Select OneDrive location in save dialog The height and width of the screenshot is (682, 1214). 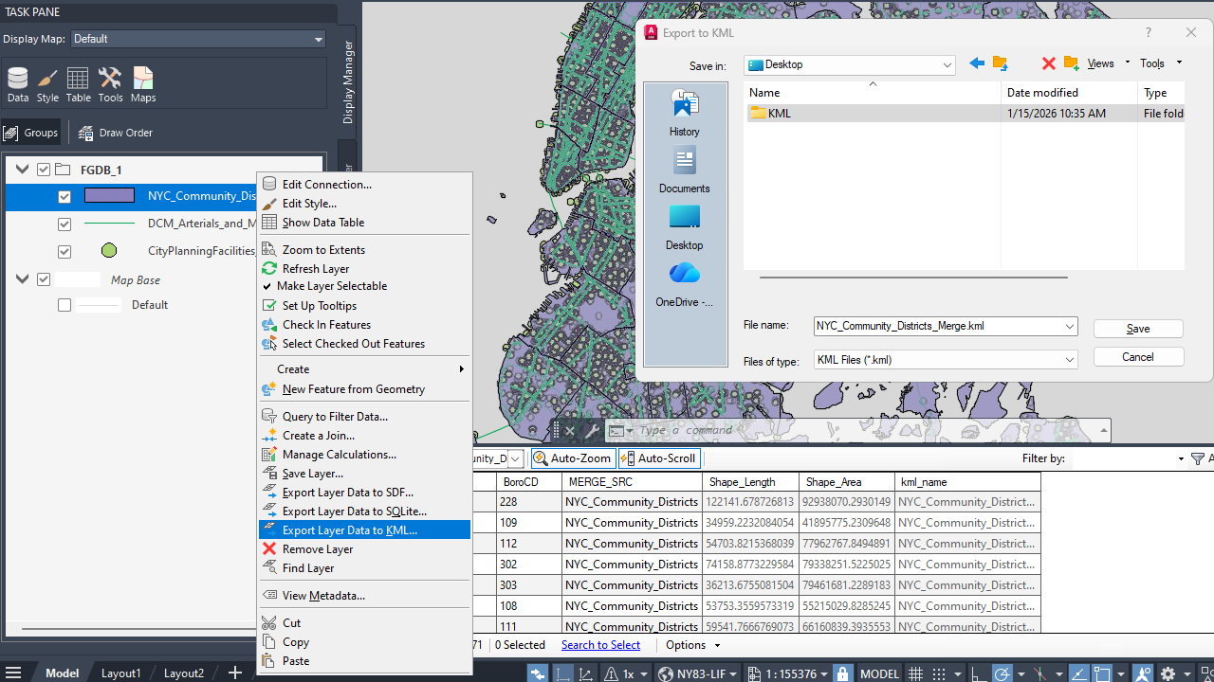684,285
